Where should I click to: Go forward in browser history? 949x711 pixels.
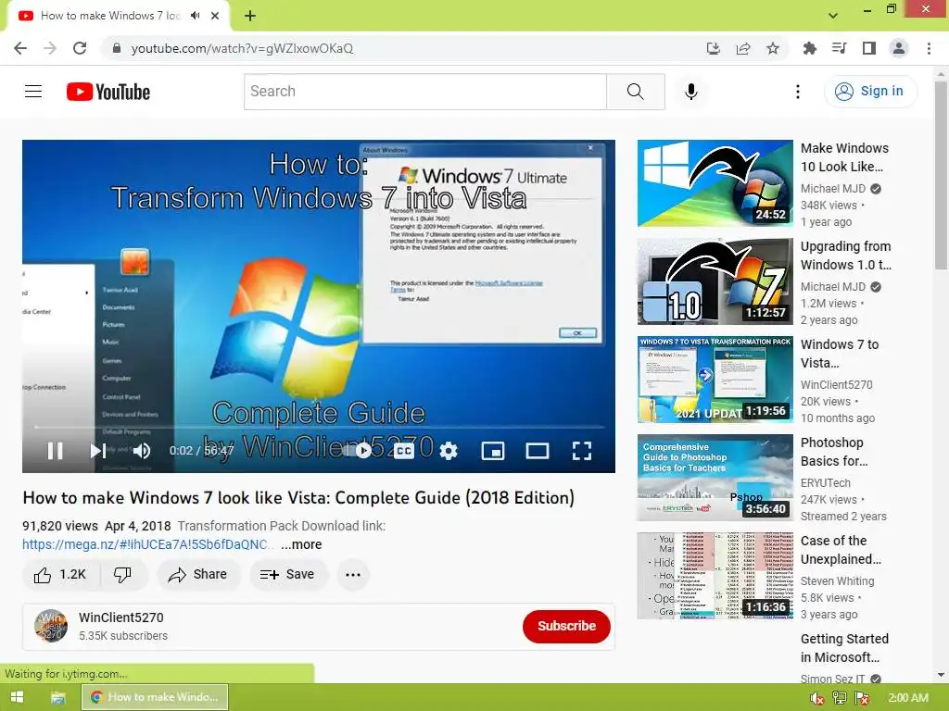pos(50,48)
